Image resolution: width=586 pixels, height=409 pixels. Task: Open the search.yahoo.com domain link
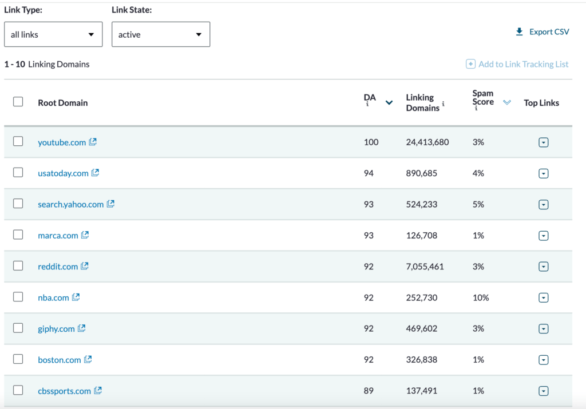70,204
